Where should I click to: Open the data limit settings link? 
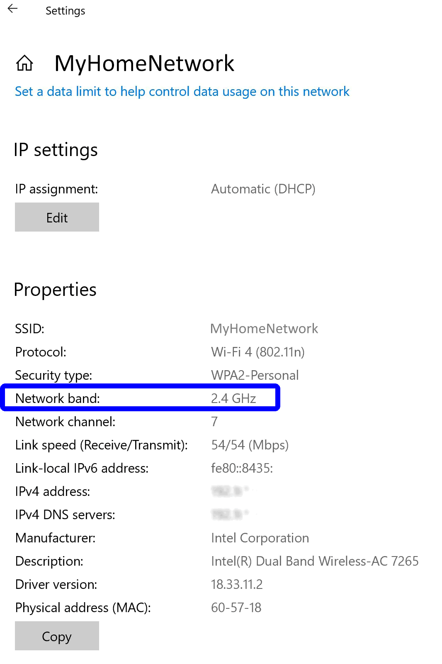pyautogui.click(x=182, y=91)
